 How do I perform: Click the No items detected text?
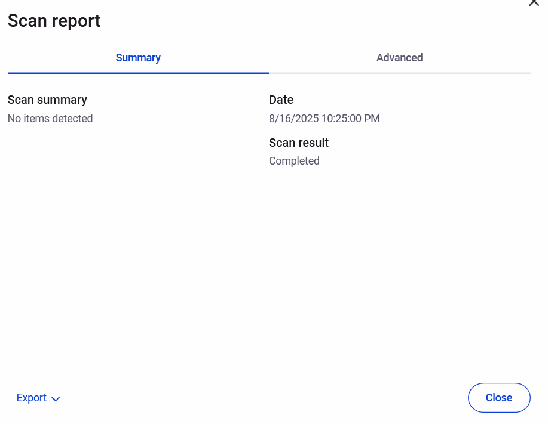[50, 119]
